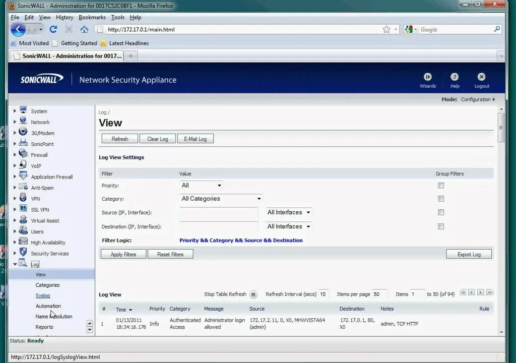This screenshot has width=516, height=363.
Task: Open the Edit menu
Action: coord(29,18)
